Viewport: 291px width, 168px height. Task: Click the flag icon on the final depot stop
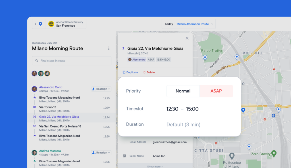pyautogui.click(x=34, y=136)
